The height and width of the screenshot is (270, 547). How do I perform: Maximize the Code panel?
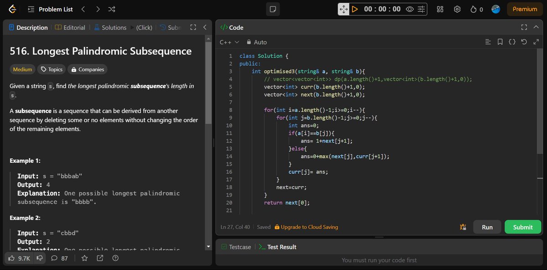point(524,27)
